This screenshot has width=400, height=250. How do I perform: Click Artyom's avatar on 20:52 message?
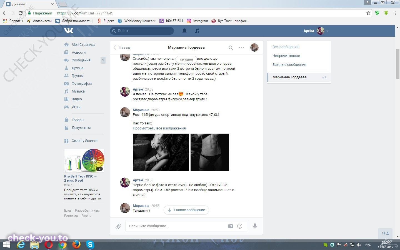point(125,92)
